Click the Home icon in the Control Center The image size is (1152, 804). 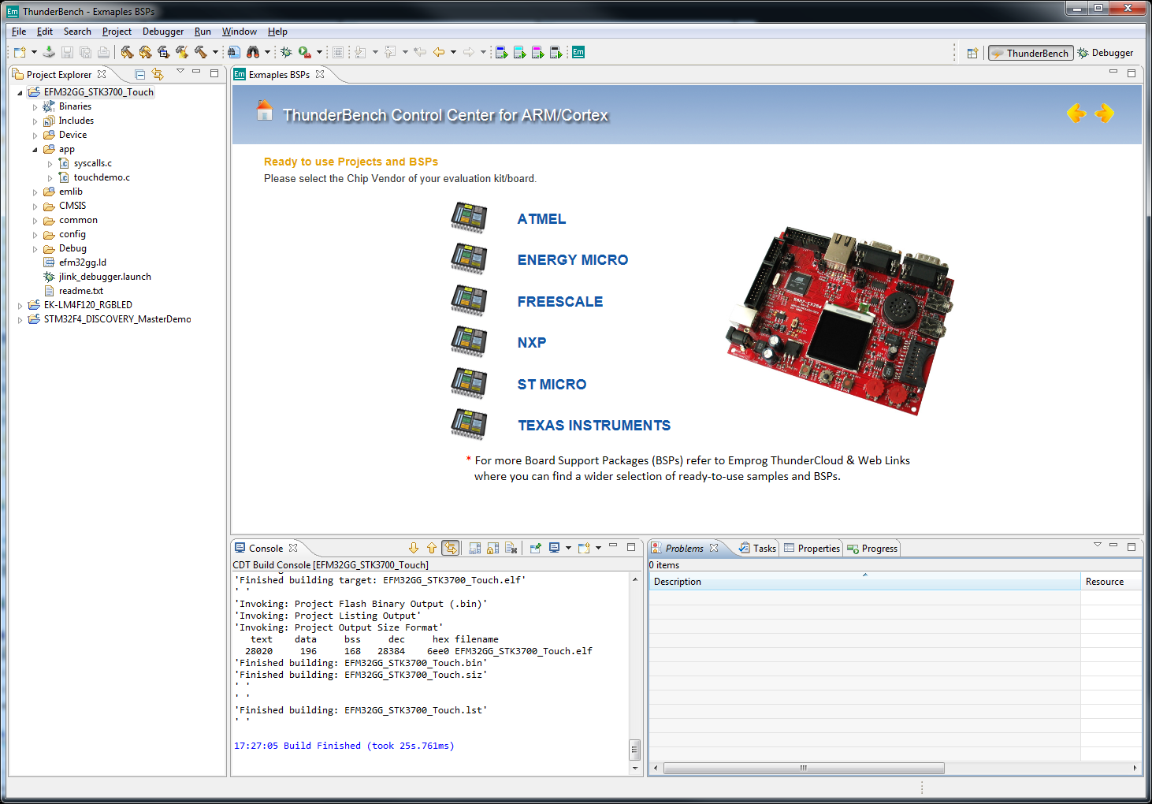click(265, 110)
